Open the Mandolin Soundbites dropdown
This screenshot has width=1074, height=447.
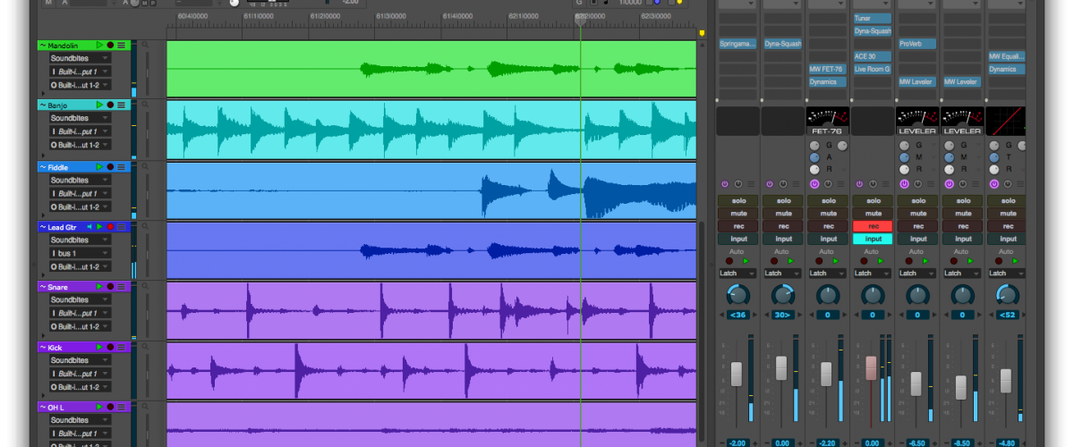tap(80, 58)
